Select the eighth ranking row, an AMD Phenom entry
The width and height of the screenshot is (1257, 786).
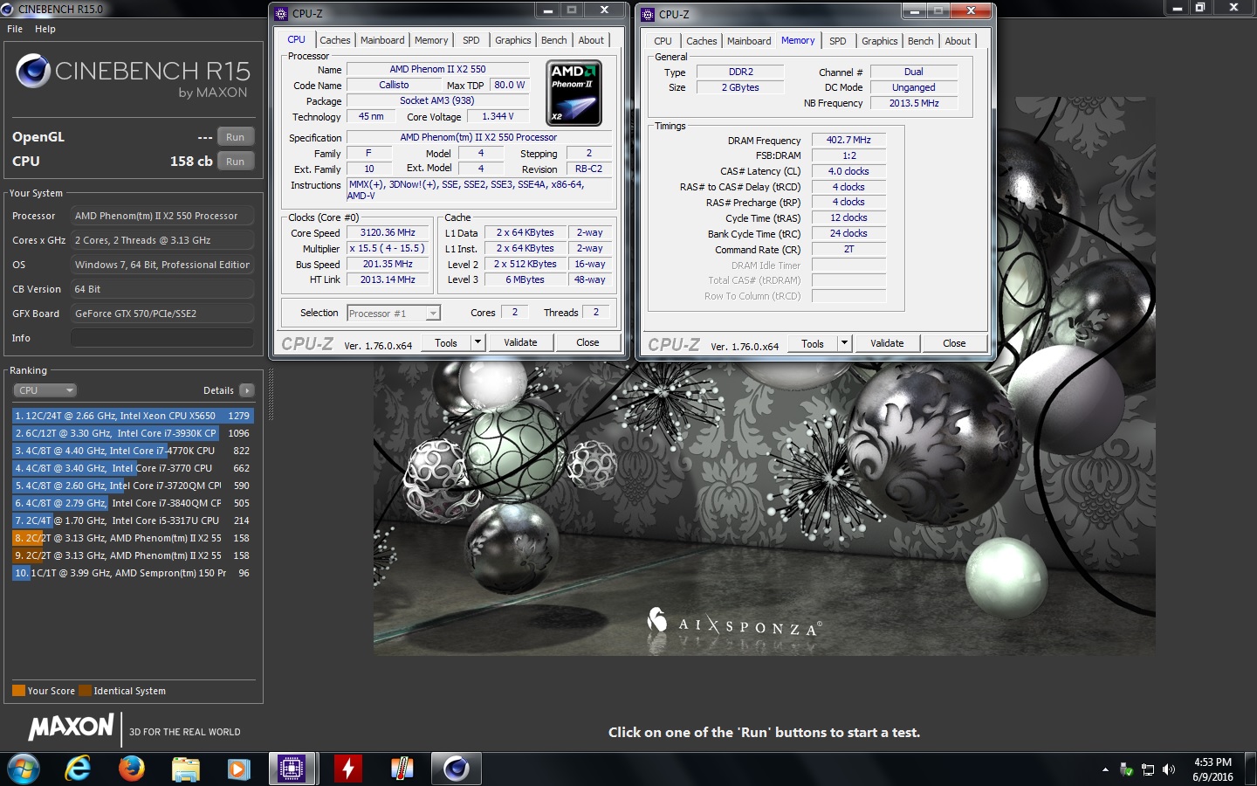[x=133, y=538]
